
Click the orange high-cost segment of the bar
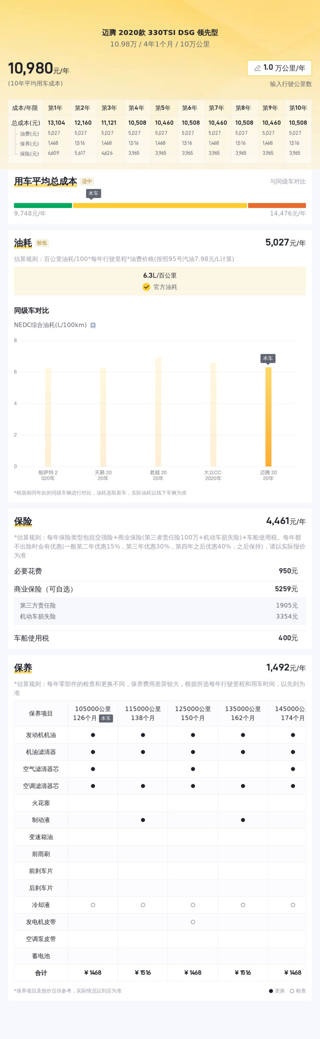click(x=277, y=205)
